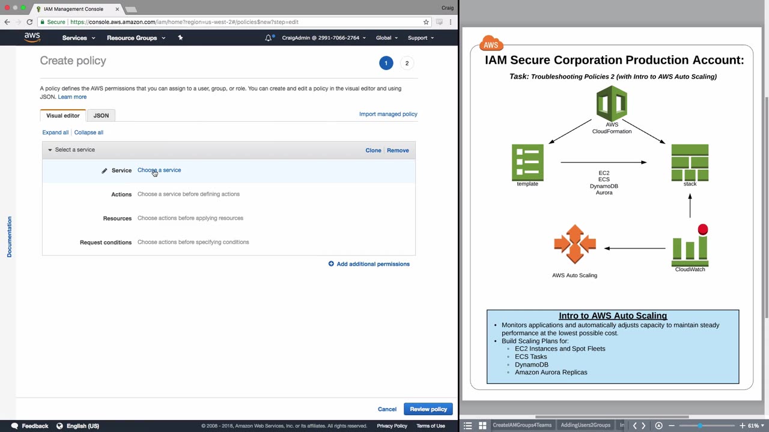Click the Secure padlock site info

pyautogui.click(x=52, y=22)
